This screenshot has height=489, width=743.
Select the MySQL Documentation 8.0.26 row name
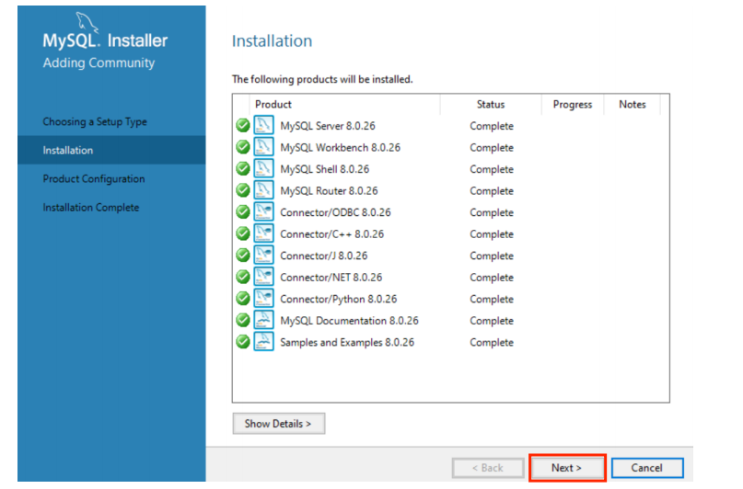[x=349, y=321]
